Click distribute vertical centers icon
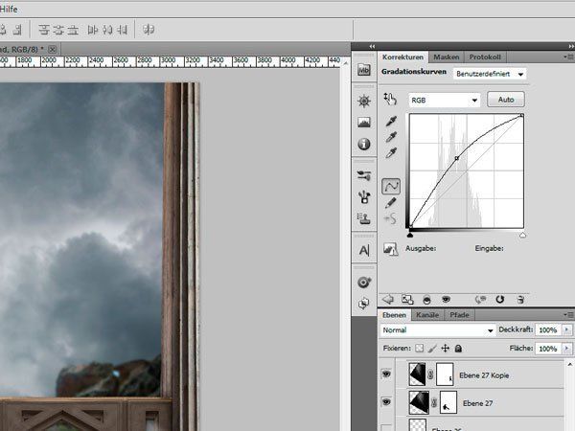 point(58,30)
